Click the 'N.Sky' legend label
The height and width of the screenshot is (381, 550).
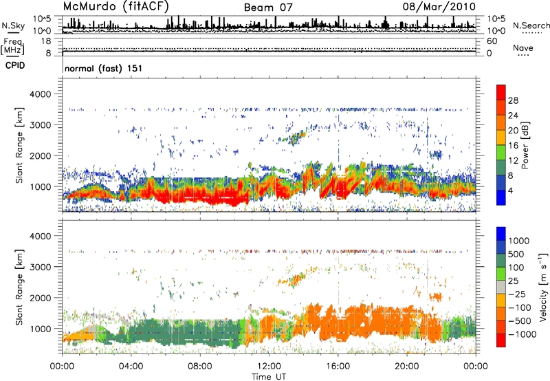[13, 25]
